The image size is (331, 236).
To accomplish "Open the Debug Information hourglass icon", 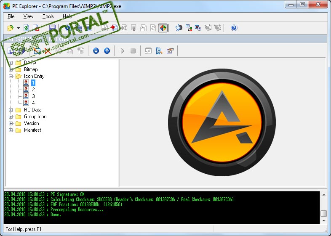I will (124, 28).
